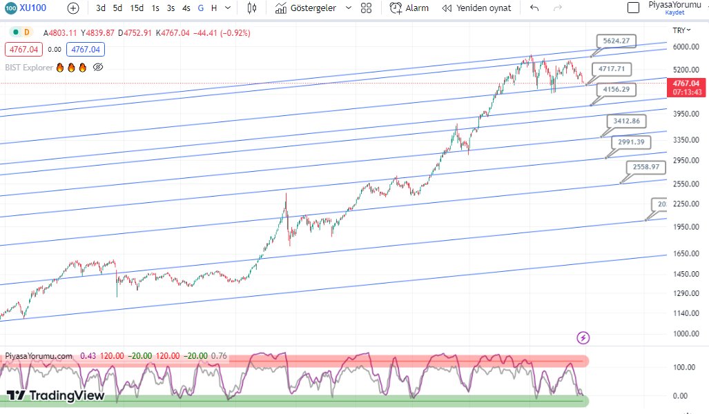Redo the chart action
The height and width of the screenshot is (414, 709).
(x=558, y=8)
